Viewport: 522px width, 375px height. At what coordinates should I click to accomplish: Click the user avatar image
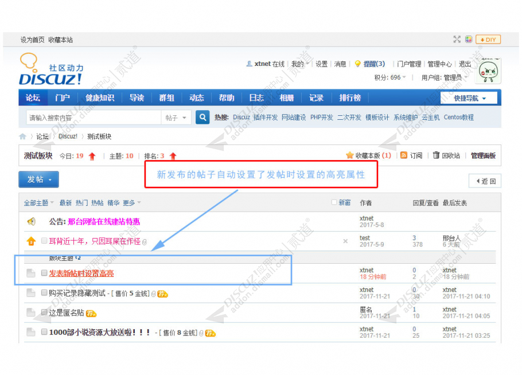(x=488, y=72)
